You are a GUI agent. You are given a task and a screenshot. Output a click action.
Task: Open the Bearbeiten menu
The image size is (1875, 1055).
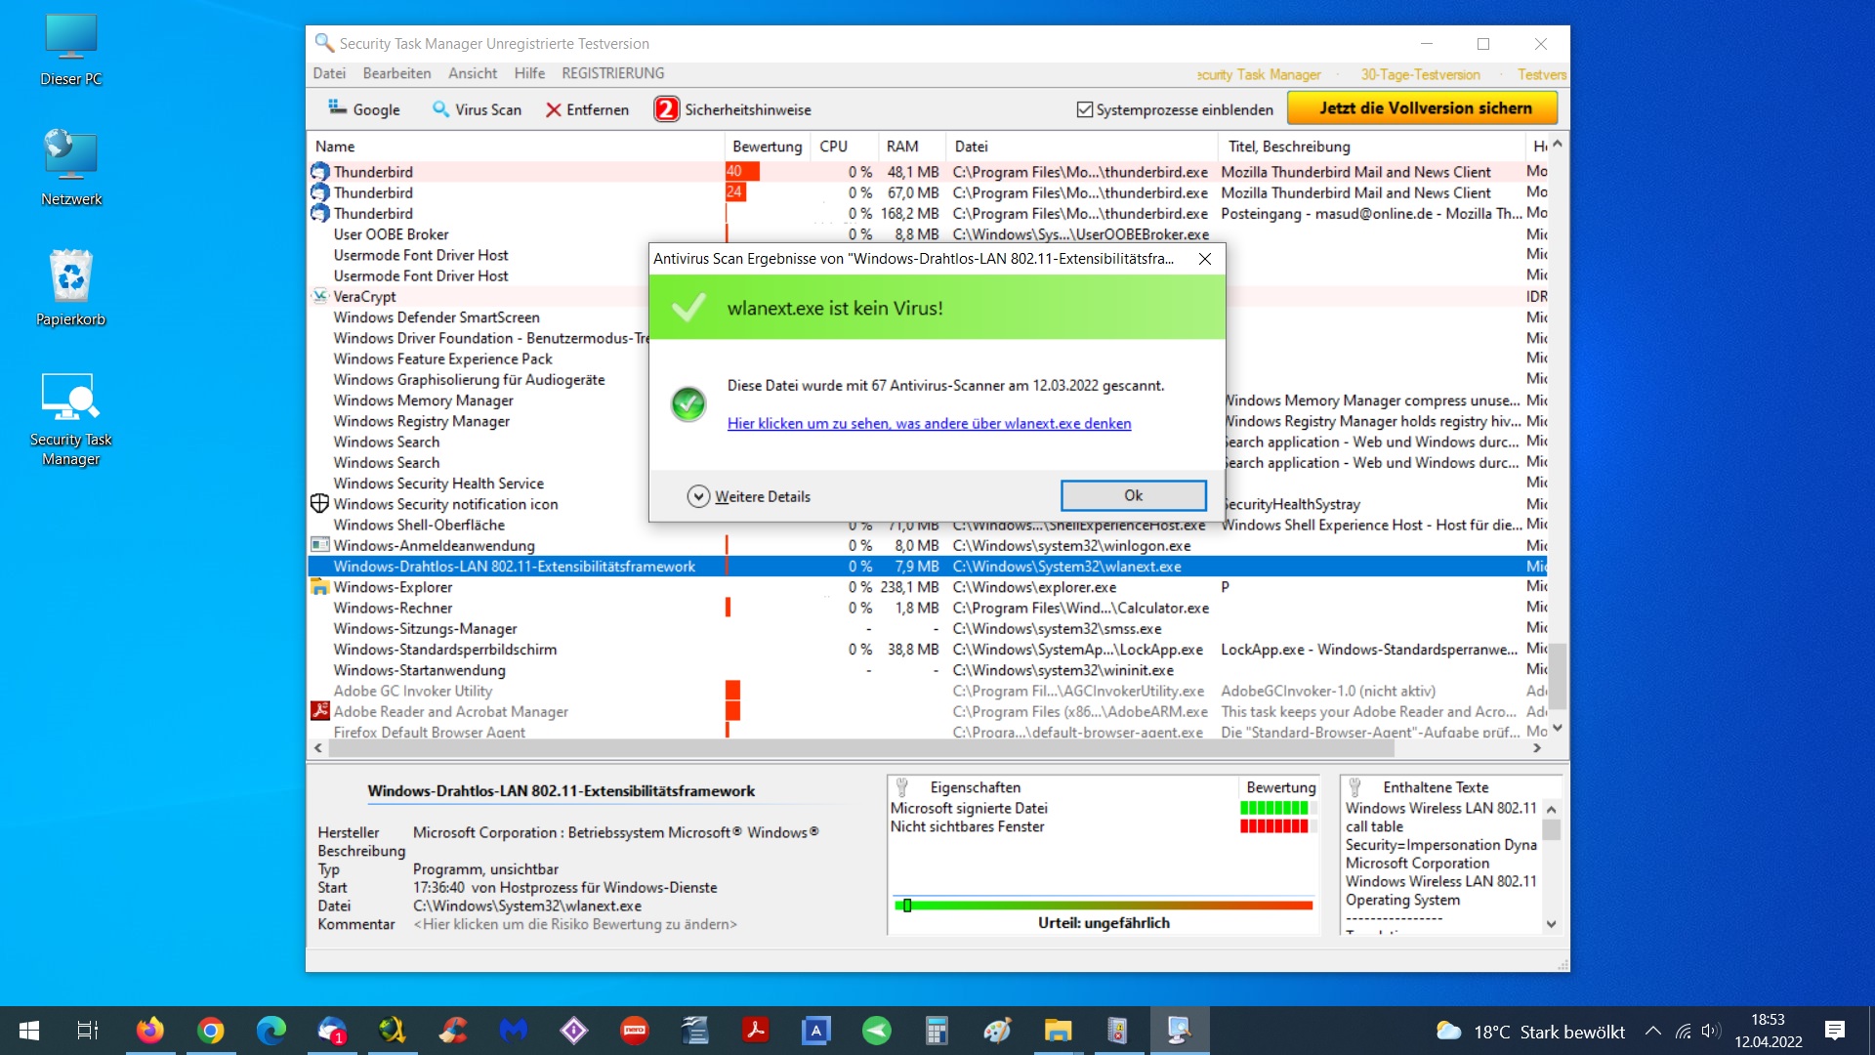pos(396,73)
